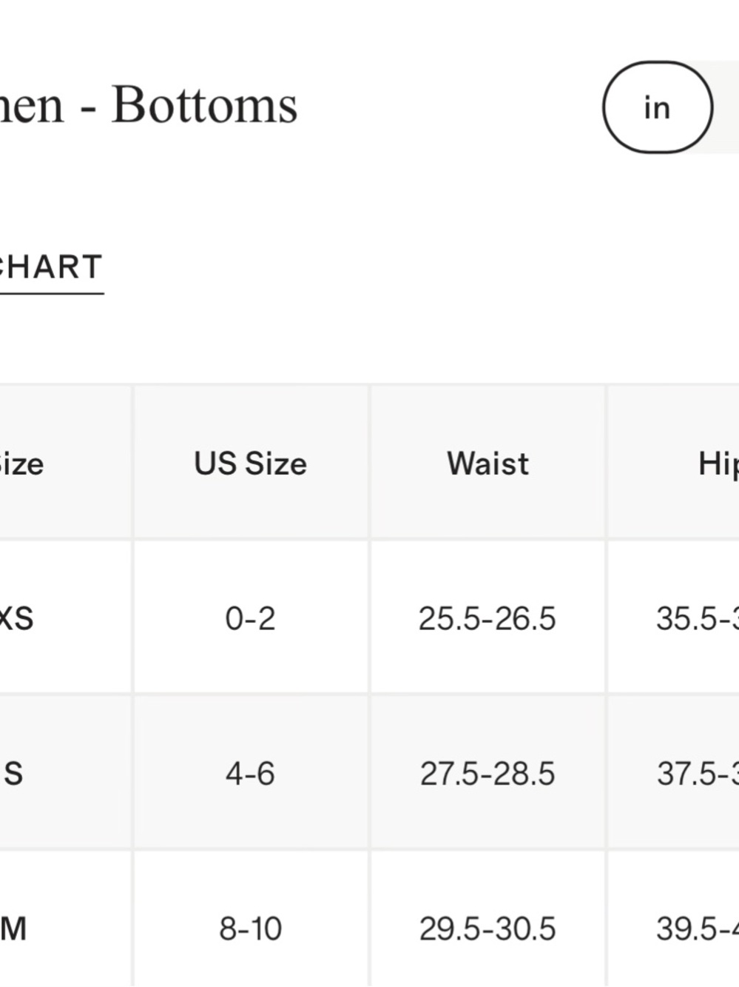Select the M size row label
The width and height of the screenshot is (739, 987).
click(13, 929)
